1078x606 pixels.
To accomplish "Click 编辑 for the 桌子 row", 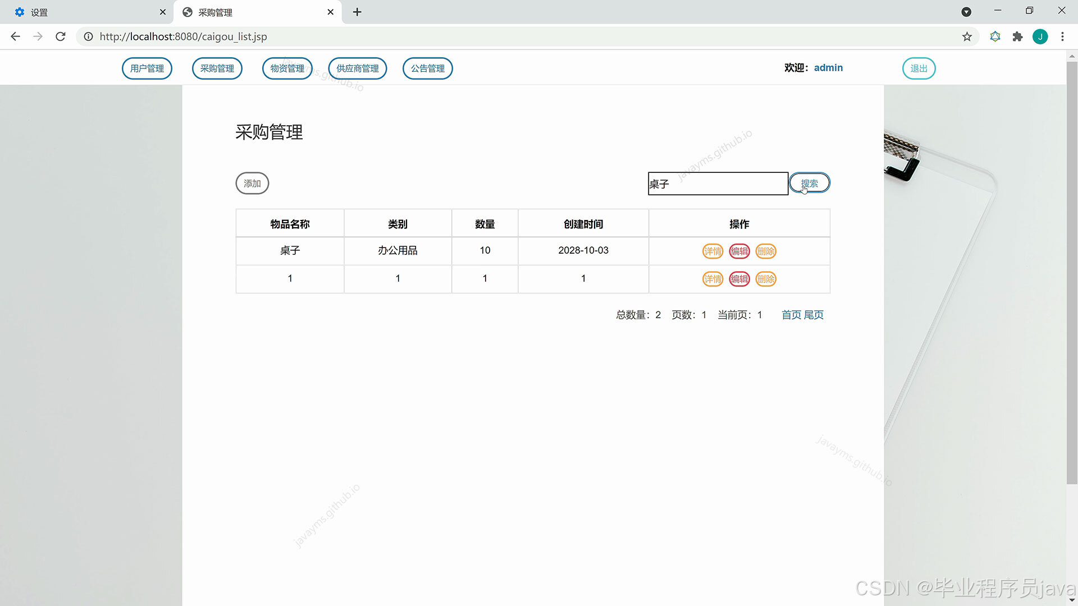I will [x=739, y=251].
